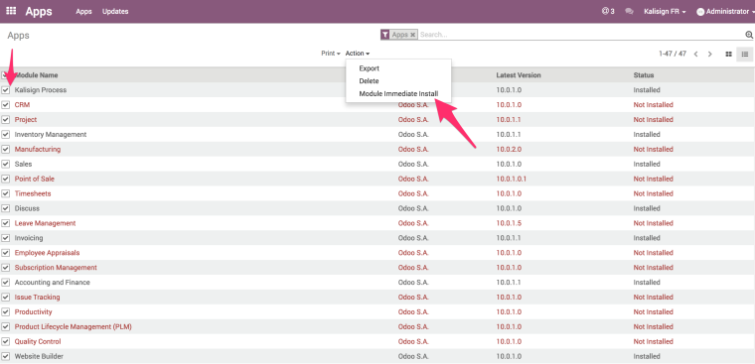Toggle the Product Lifecycle Management checkbox

pos(6,327)
